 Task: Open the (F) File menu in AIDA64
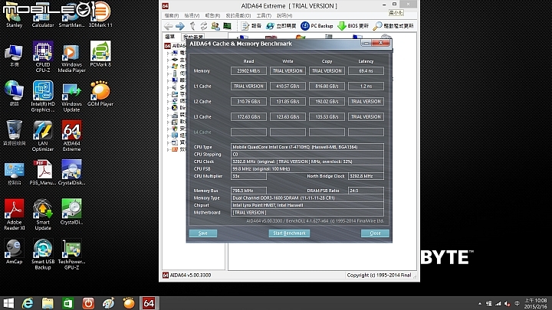172,15
